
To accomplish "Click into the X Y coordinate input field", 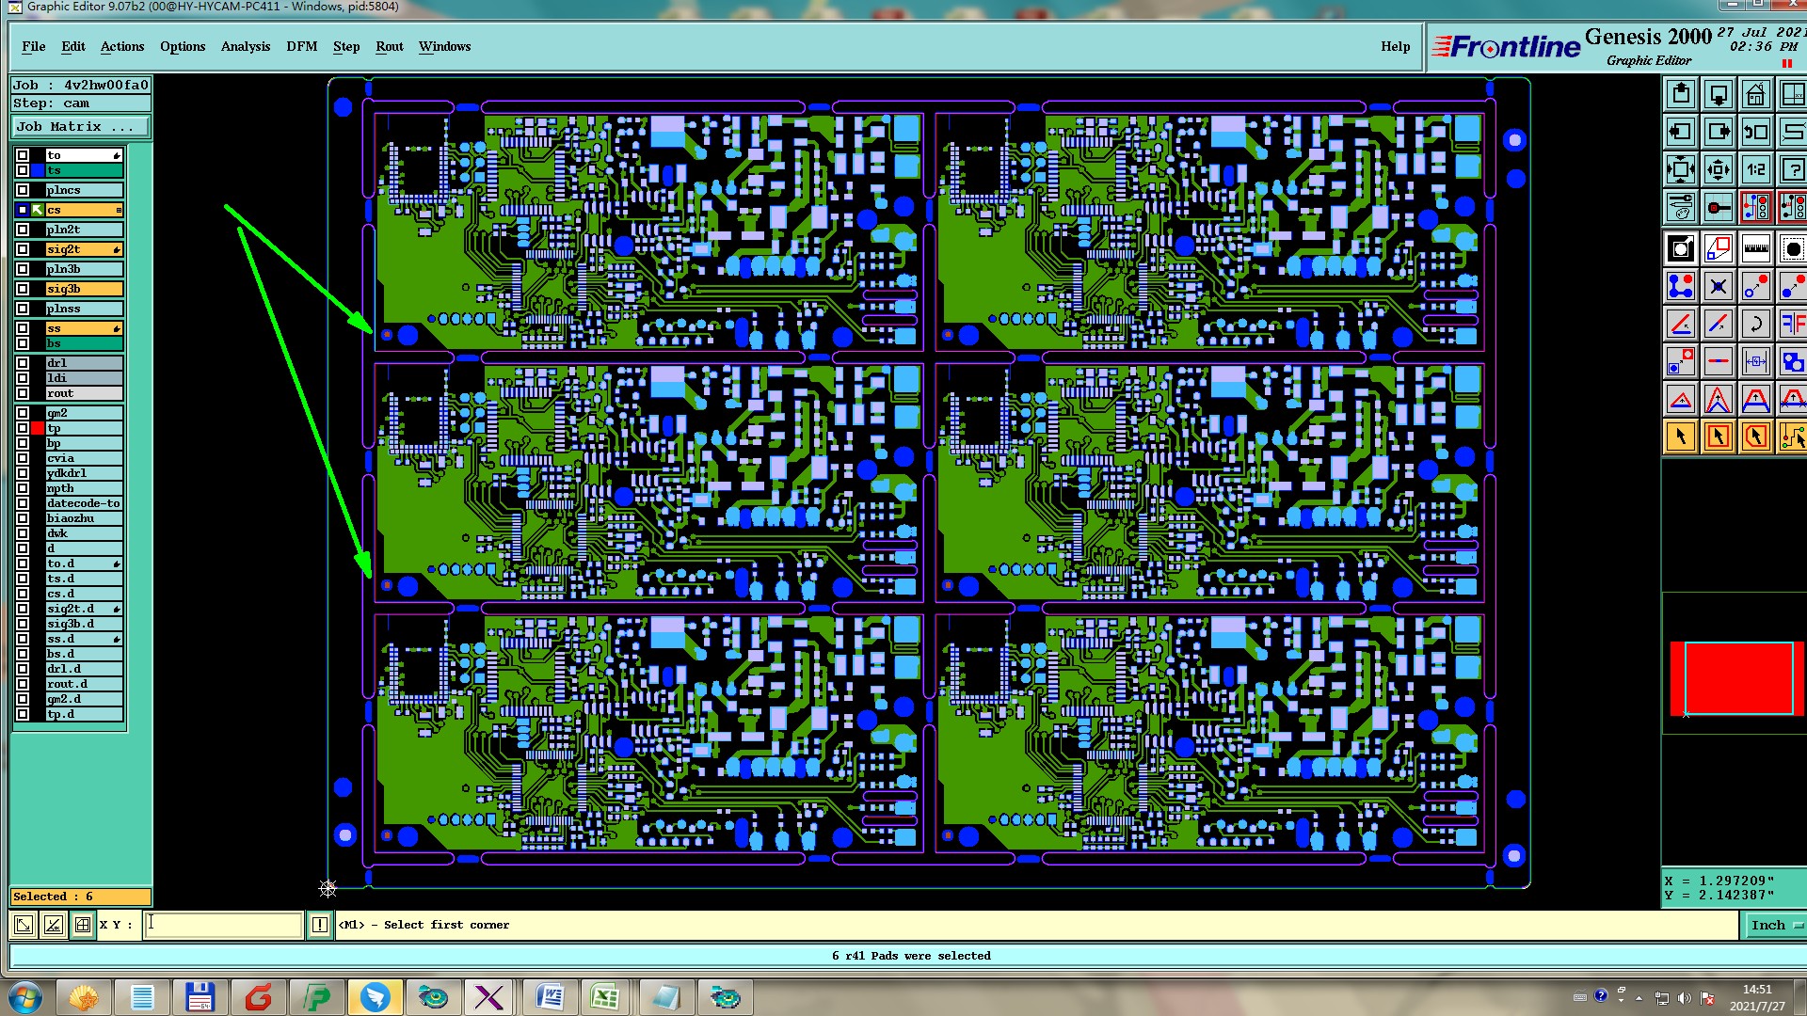I will point(224,925).
